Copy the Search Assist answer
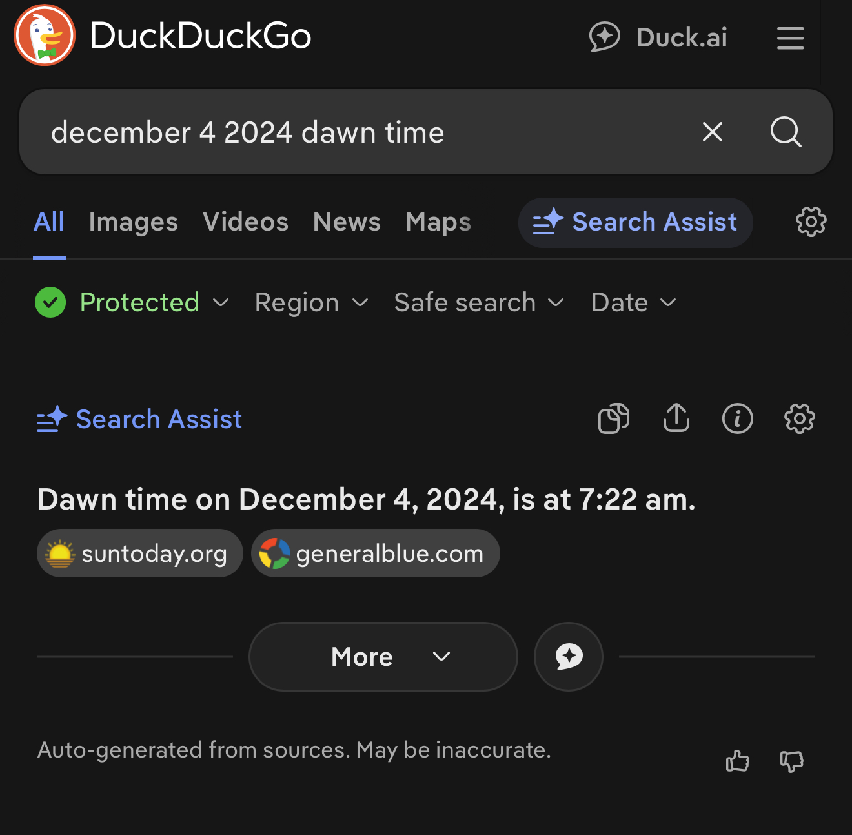852x835 pixels. (614, 418)
